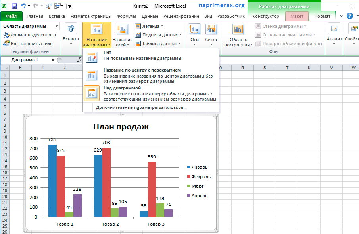Click the Undo arrow icon
359x234 pixels.
click(x=24, y=6)
